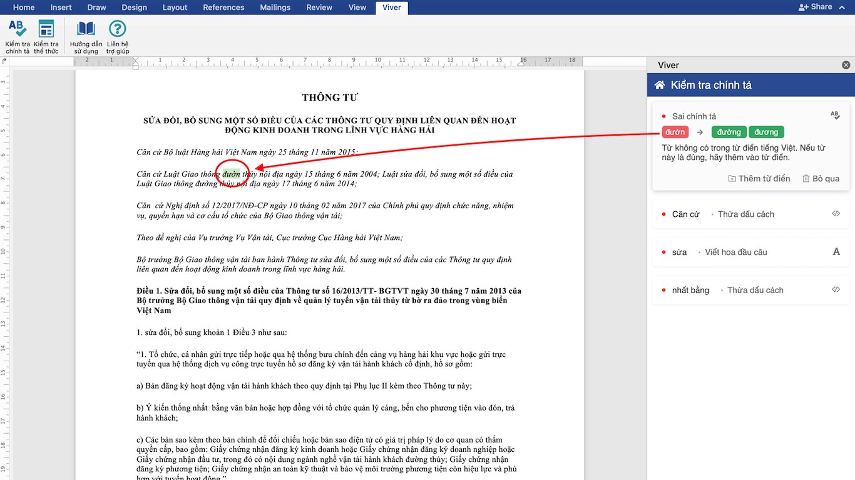Click the line 'Căn cứ Bộ luật Hàng hải'
Image resolution: width=855 pixels, height=480 pixels.
click(x=248, y=152)
